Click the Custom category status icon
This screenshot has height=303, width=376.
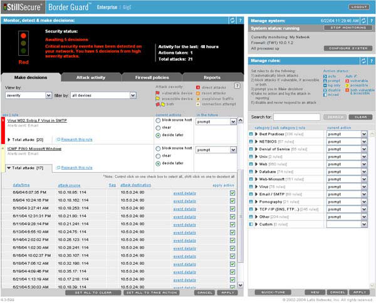click(251, 225)
